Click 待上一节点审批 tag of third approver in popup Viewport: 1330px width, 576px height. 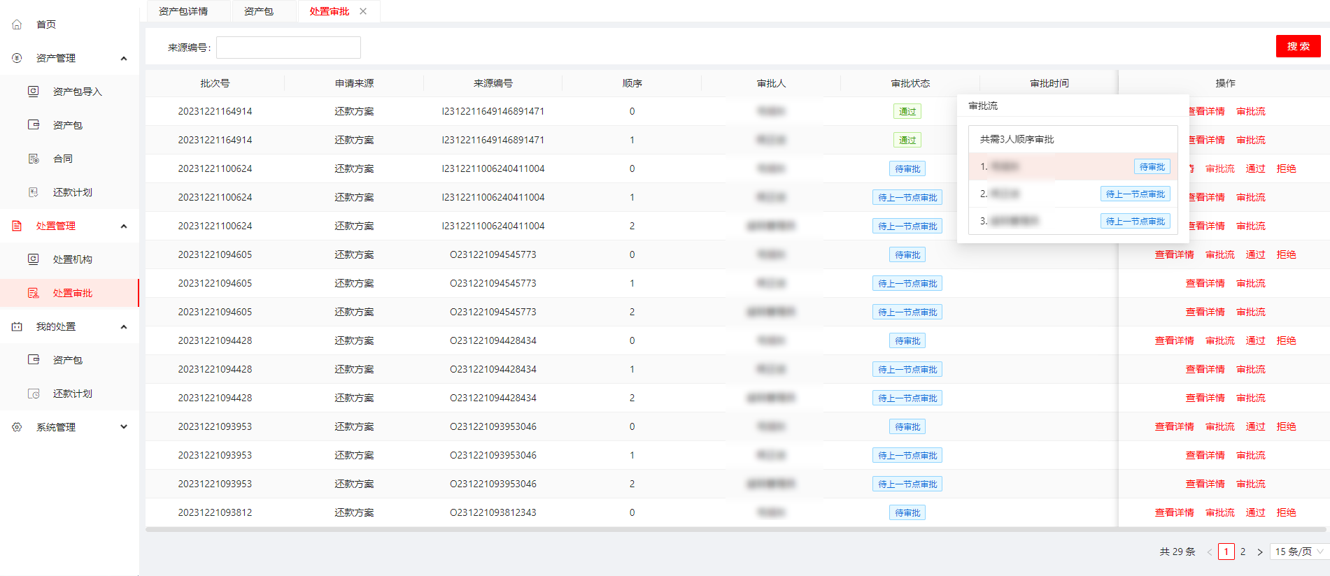[1135, 221]
